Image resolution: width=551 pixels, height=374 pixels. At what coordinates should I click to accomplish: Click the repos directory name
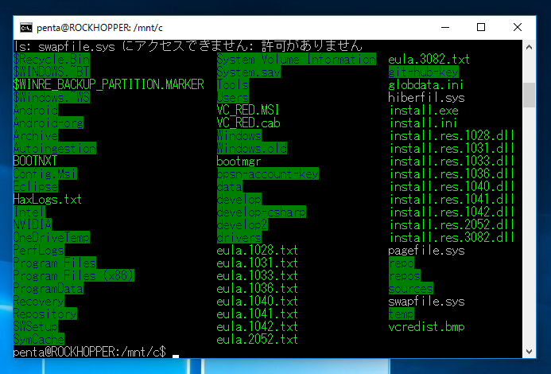(405, 275)
